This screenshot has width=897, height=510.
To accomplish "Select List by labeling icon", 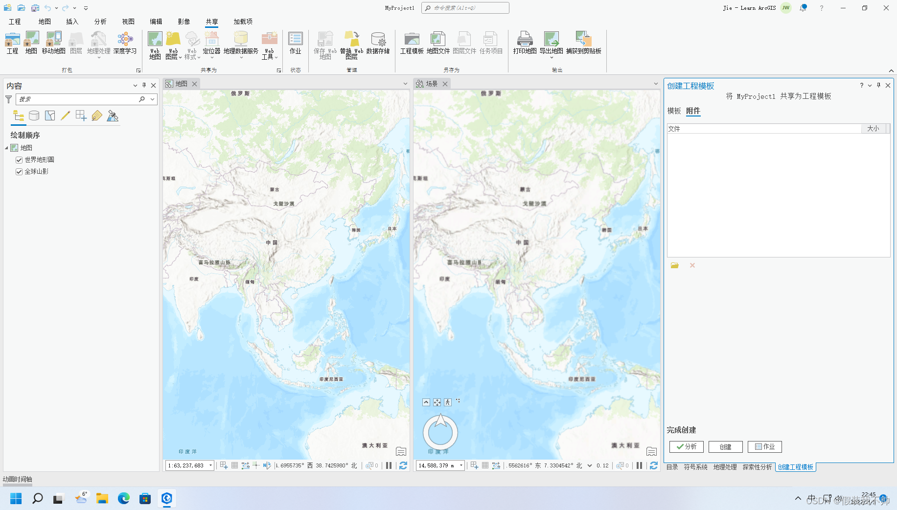I will pyautogui.click(x=97, y=116).
